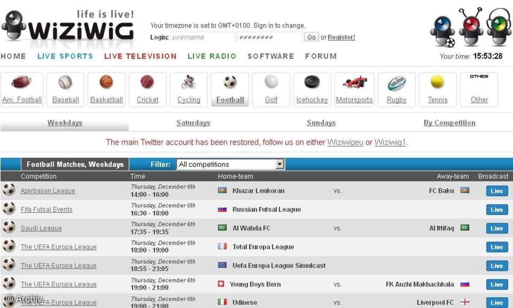Image resolution: width=513 pixels, height=308 pixels.
Task: Switch to the By Competition tab
Action: click(449, 123)
